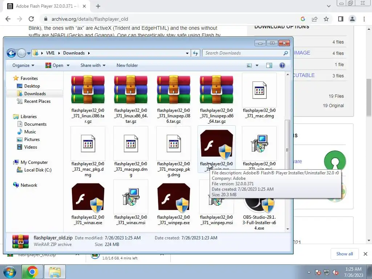Close the Chrome downloads bar
Viewport: 372px width, 279px height.
pyautogui.click(x=365, y=254)
